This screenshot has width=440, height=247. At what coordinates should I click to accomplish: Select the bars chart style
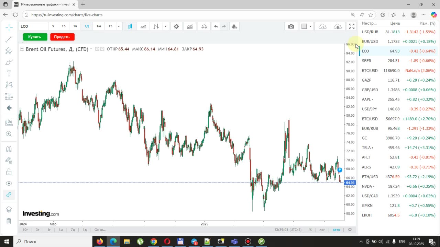[156, 26]
